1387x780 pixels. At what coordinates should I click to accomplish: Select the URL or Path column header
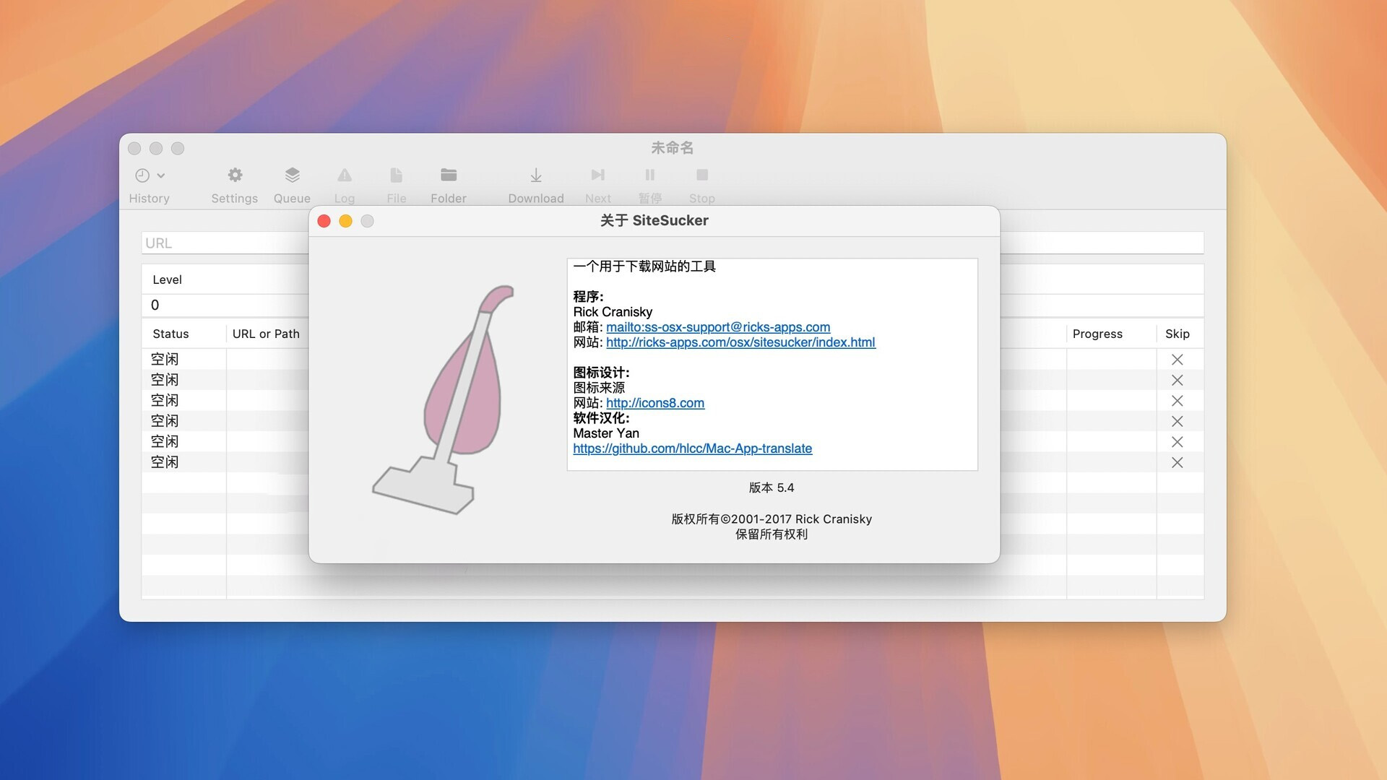[x=267, y=332]
